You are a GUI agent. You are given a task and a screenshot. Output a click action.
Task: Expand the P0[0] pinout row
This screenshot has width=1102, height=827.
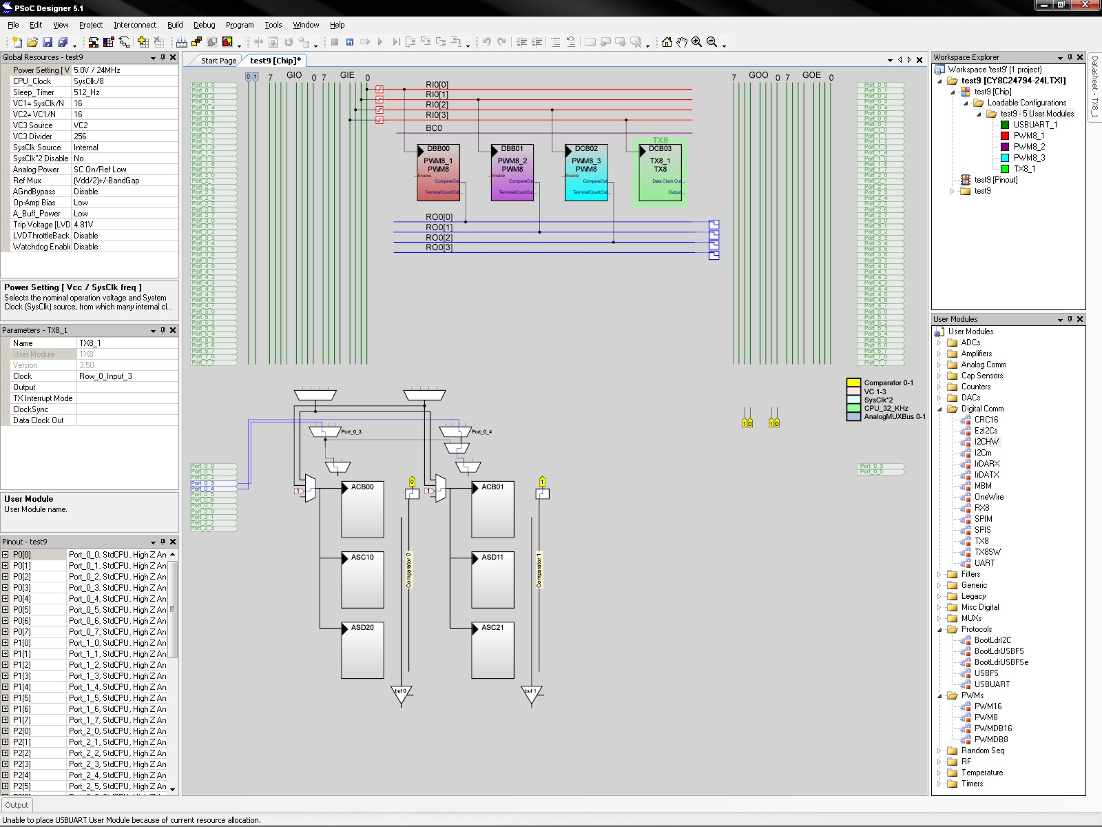click(6, 555)
